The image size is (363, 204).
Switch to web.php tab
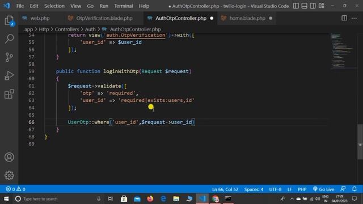pos(40,18)
